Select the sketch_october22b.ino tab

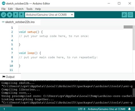point(20,22)
